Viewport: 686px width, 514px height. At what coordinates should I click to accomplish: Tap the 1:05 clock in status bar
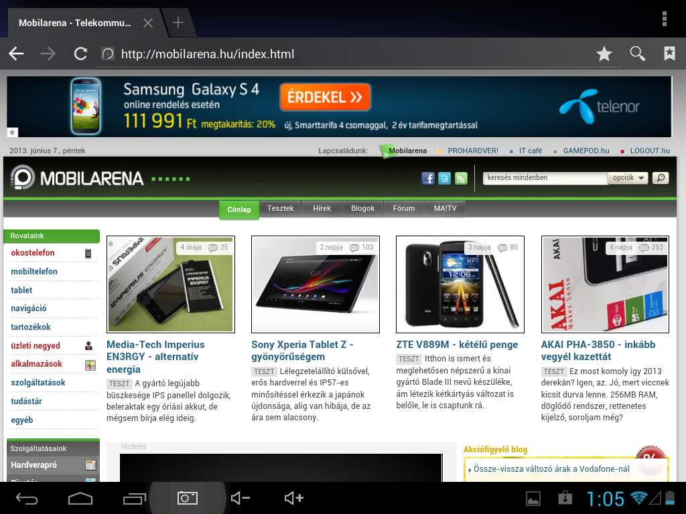pyautogui.click(x=605, y=499)
